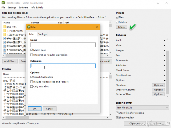This screenshot has width=171, height=128.
Task: Select BAK-手机 line in Preview
Action: tap(9, 81)
